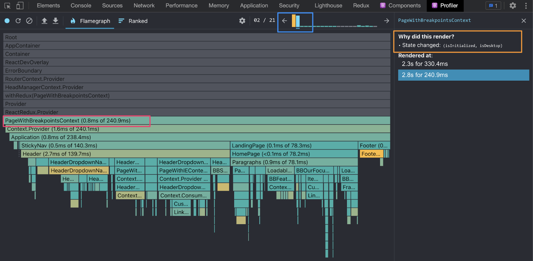Go to the previous commit

284,21
